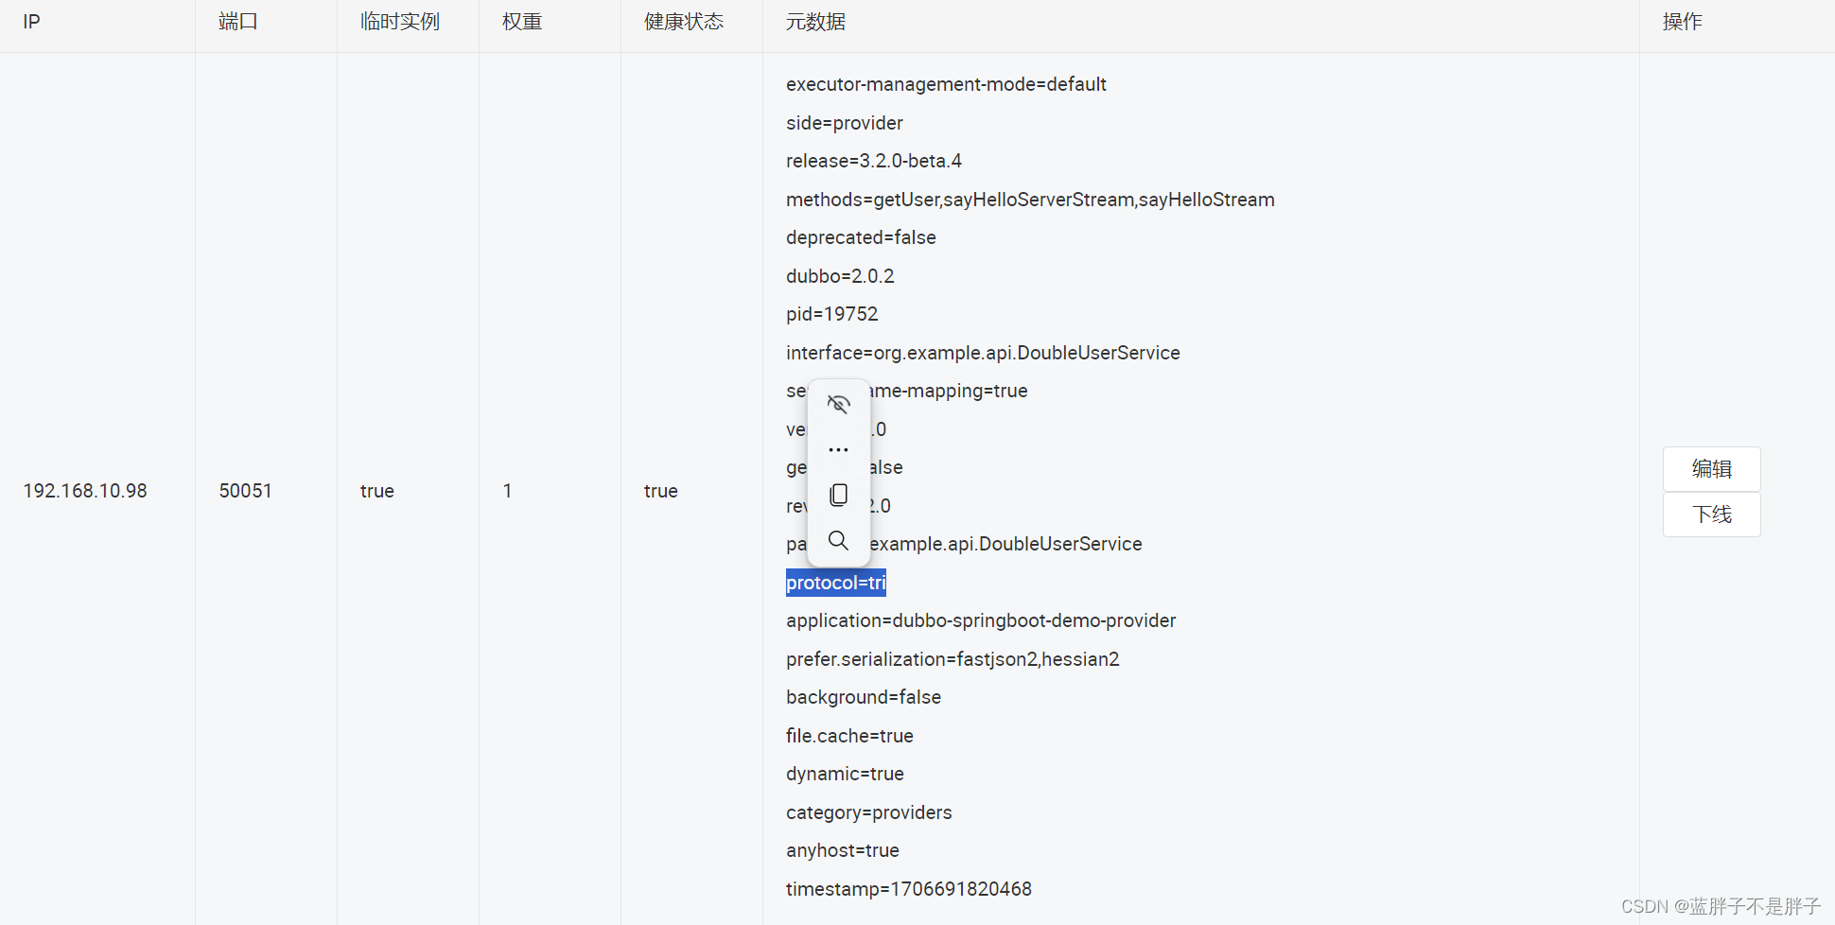Screen dimensions: 1835x925
Task: Open the three-dots more options in popup
Action: click(x=838, y=449)
